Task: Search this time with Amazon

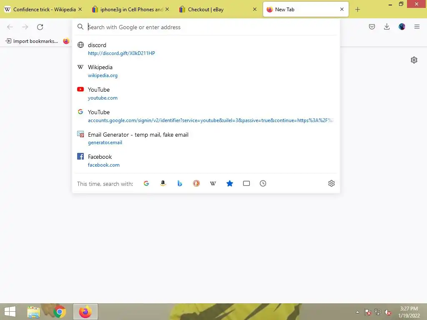Action: click(163, 183)
